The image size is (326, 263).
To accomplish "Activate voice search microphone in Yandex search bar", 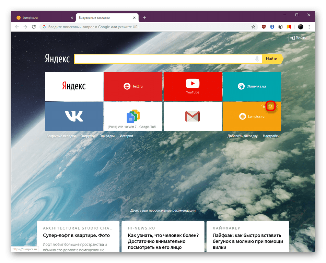I will click(x=257, y=59).
